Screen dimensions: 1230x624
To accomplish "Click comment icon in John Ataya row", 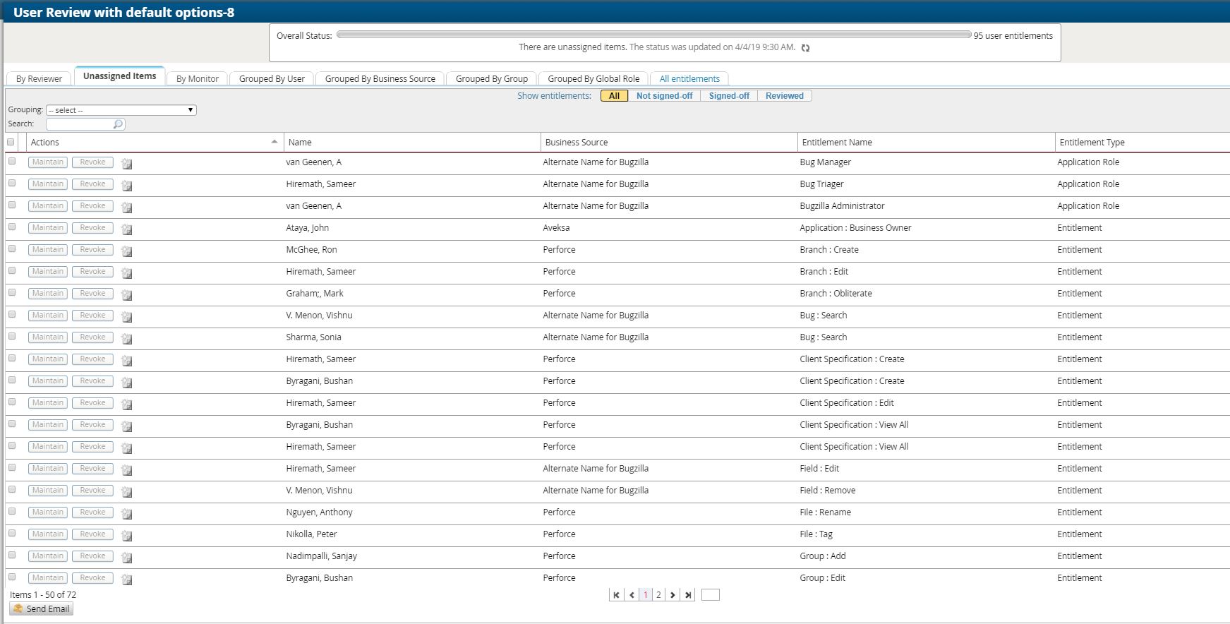I will coord(126,229).
